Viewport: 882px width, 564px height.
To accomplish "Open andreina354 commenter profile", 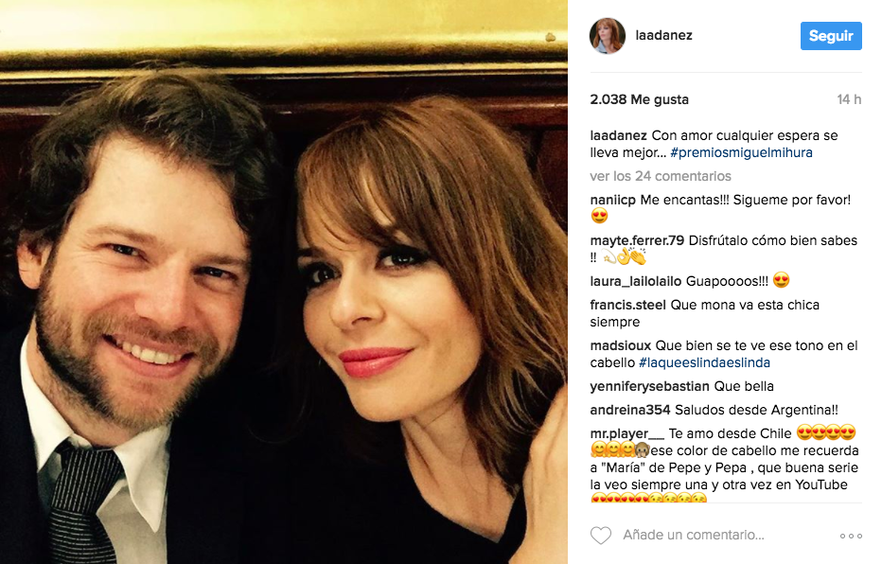I will pos(630,410).
